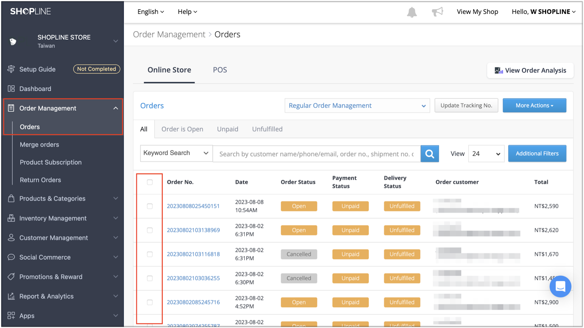Check order 20230802085245716 checkbox
The width and height of the screenshot is (584, 328).
tap(150, 302)
